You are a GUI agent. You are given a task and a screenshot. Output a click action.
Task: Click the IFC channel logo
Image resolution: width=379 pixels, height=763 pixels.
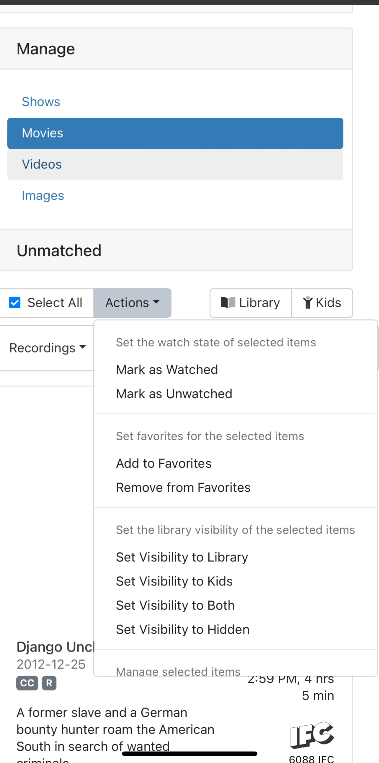click(312, 735)
